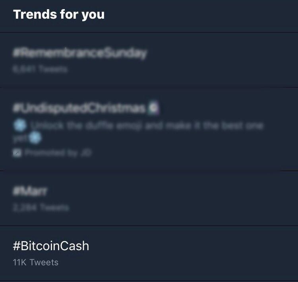Open the blurred #Marr trend

149,198
